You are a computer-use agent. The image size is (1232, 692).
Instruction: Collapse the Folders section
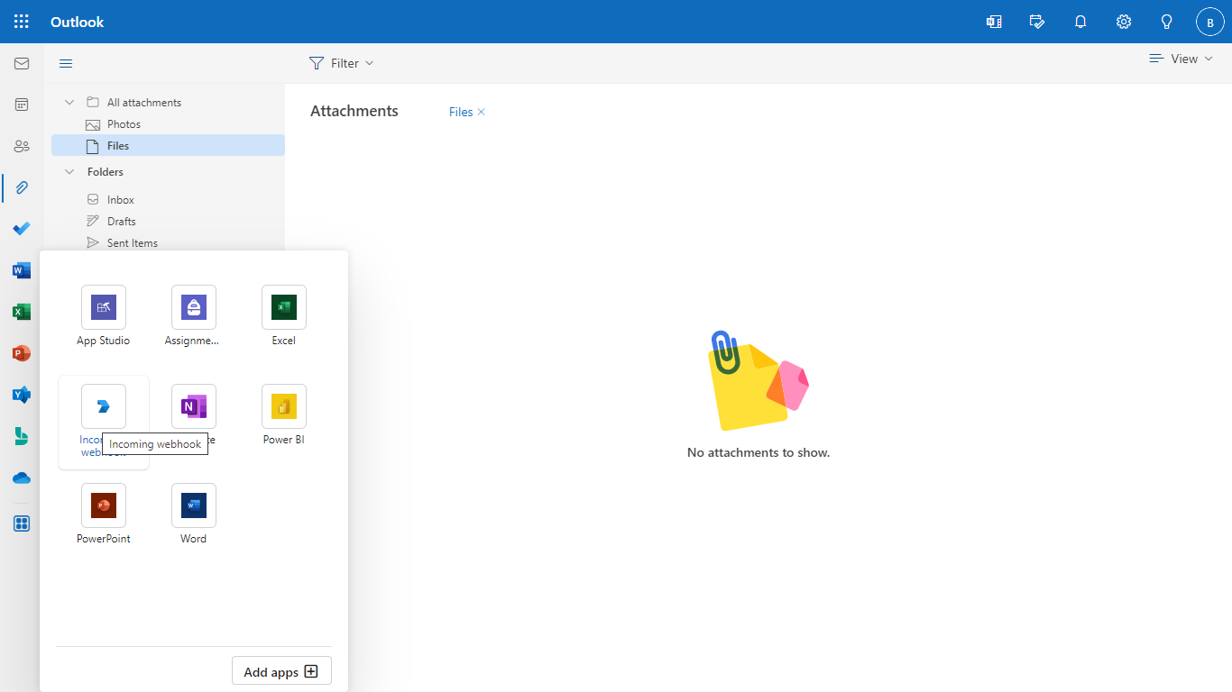tap(69, 171)
